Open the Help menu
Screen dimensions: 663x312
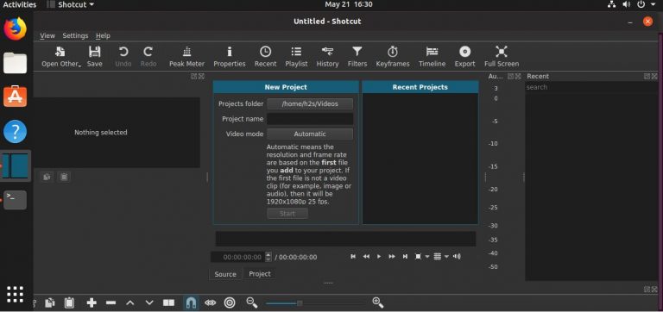(103, 36)
